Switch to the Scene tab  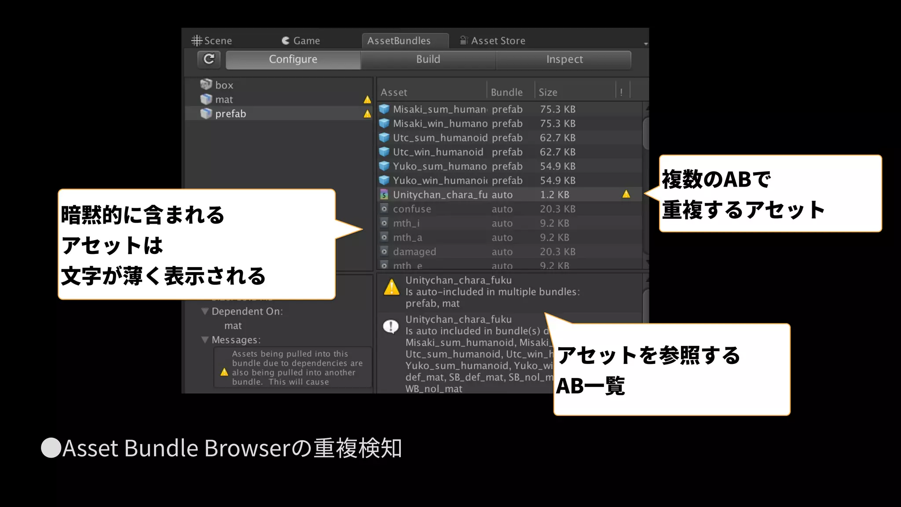click(x=212, y=40)
